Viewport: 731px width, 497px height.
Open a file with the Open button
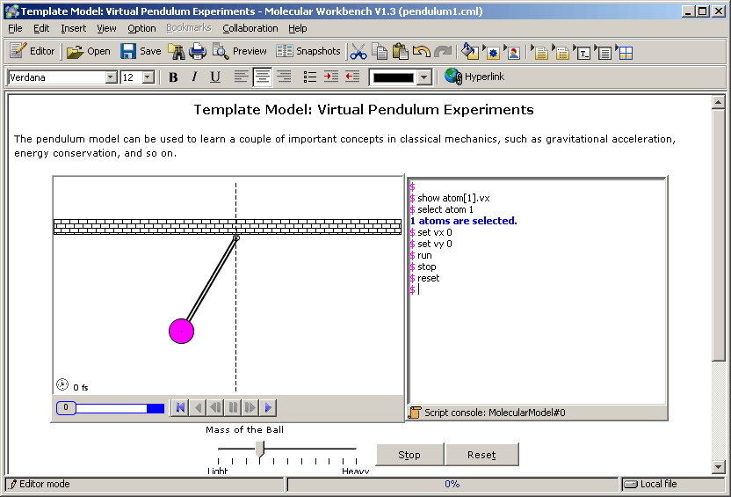(x=89, y=51)
